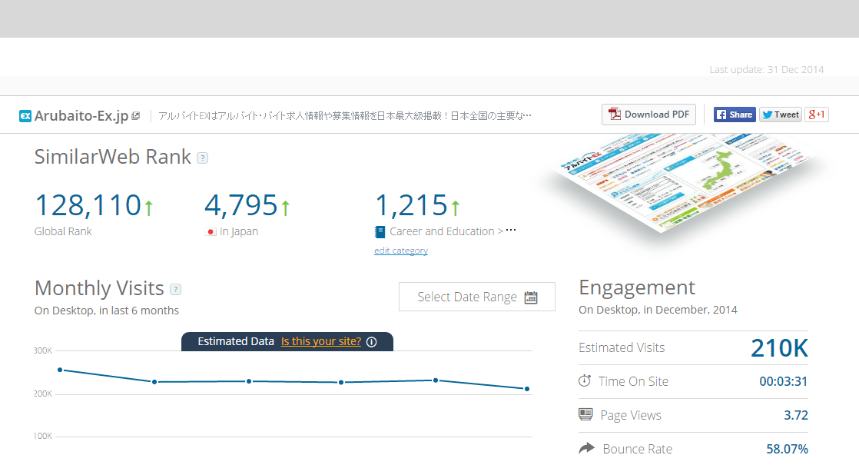859x465 pixels.
Task: Click the Global Rank value 128,110
Action: coord(88,205)
